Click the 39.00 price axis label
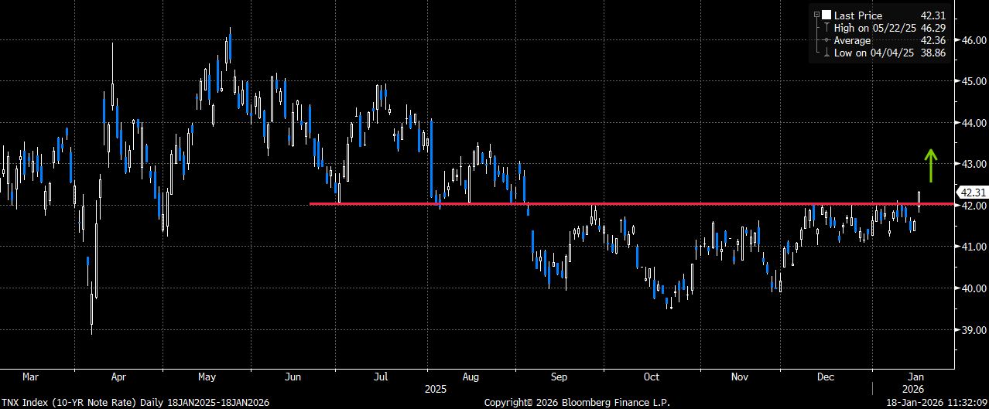Image resolution: width=989 pixels, height=409 pixels. [x=972, y=330]
